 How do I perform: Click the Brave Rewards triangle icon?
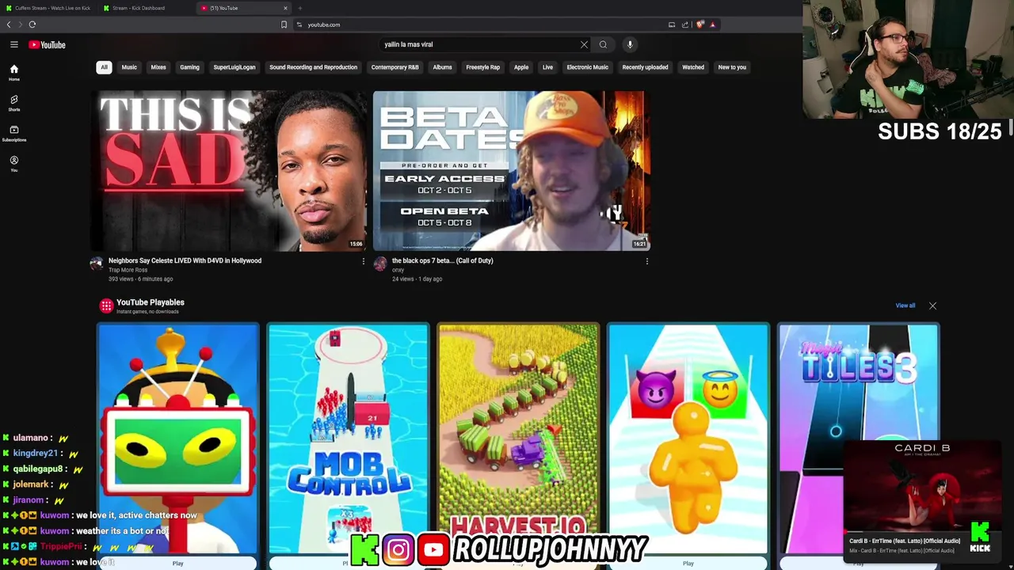(712, 25)
